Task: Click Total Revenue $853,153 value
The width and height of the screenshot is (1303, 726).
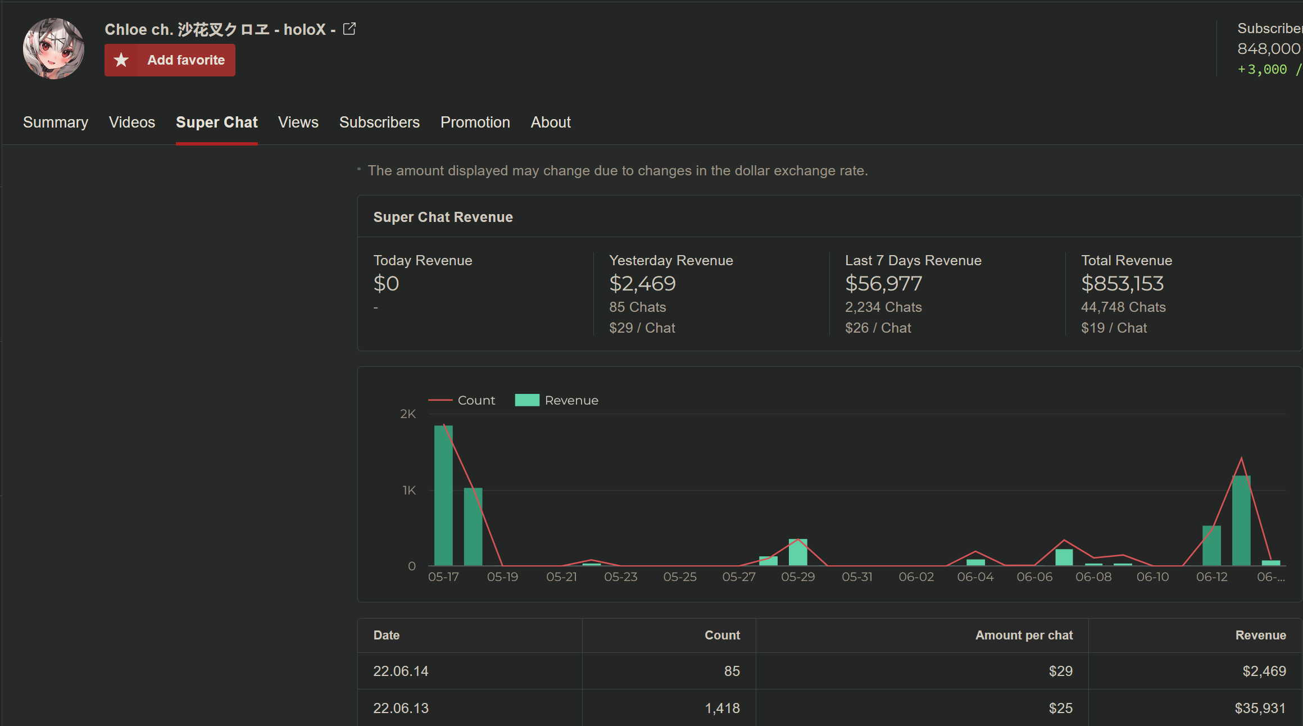Action: (1123, 283)
